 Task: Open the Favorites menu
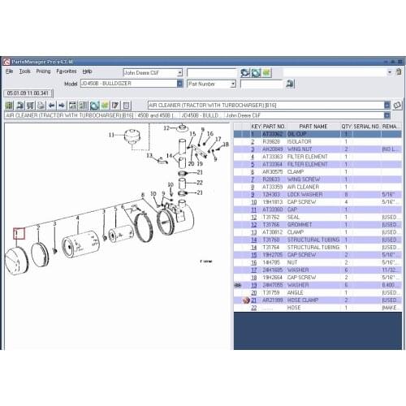[x=67, y=71]
